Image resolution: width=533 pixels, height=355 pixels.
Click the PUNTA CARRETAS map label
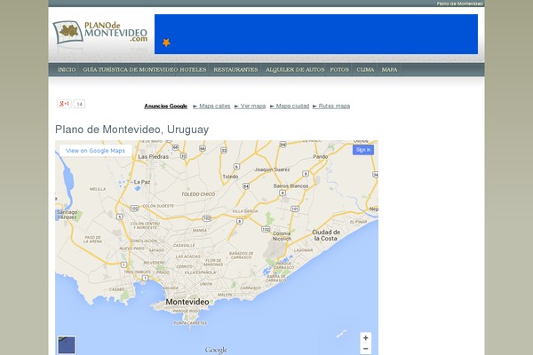[190, 323]
